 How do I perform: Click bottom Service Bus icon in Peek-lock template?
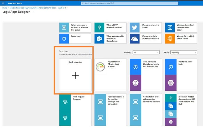100,118
